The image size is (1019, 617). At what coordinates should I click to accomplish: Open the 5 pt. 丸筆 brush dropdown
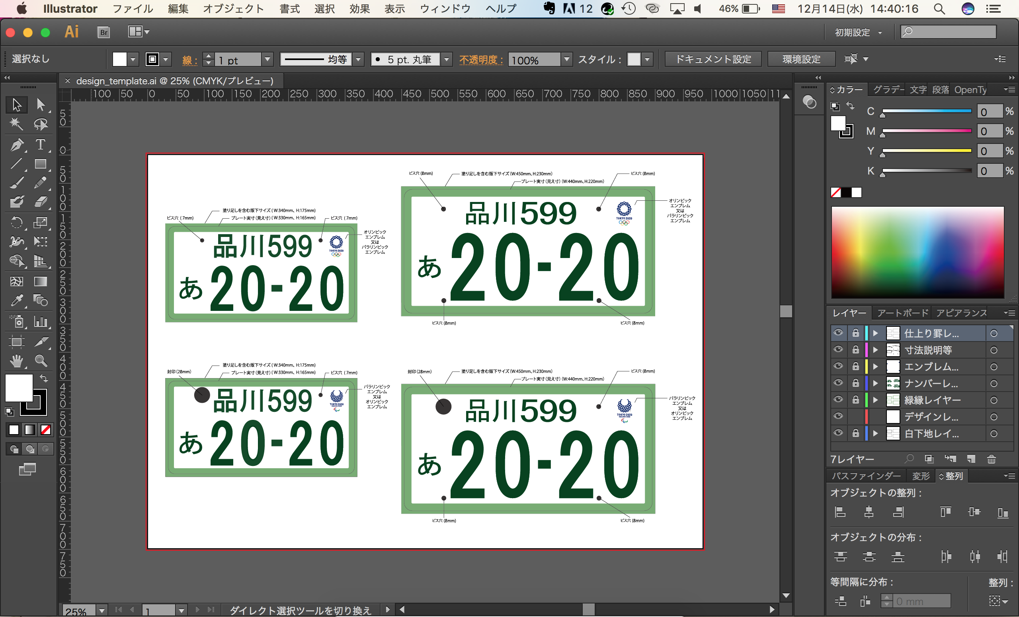(x=446, y=60)
